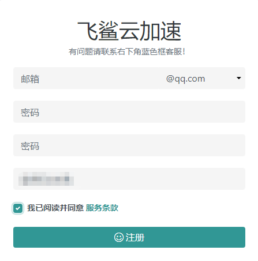Toggle agreement via 我已阅读并同意 label text
The image size is (258, 261).
pyautogui.click(x=55, y=208)
